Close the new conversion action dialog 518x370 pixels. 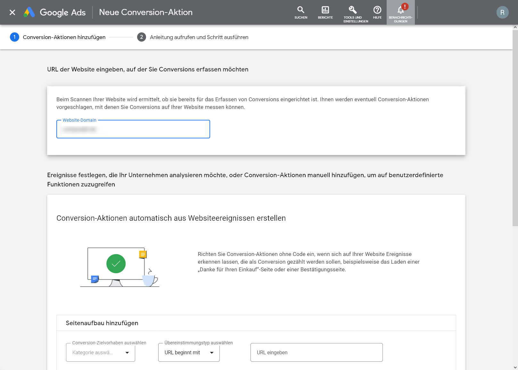pyautogui.click(x=12, y=12)
